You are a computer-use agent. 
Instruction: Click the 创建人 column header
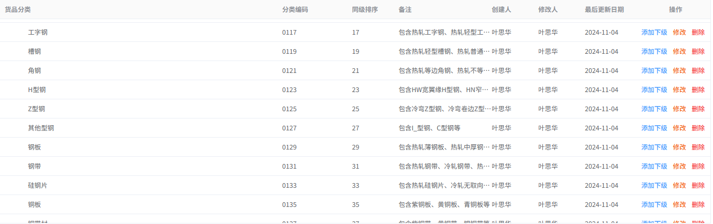501,9
